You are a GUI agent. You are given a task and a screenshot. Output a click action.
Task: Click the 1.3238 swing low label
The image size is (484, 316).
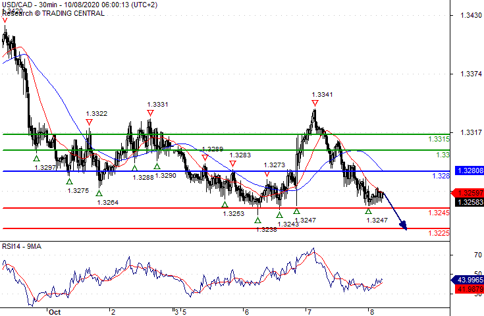267,230
